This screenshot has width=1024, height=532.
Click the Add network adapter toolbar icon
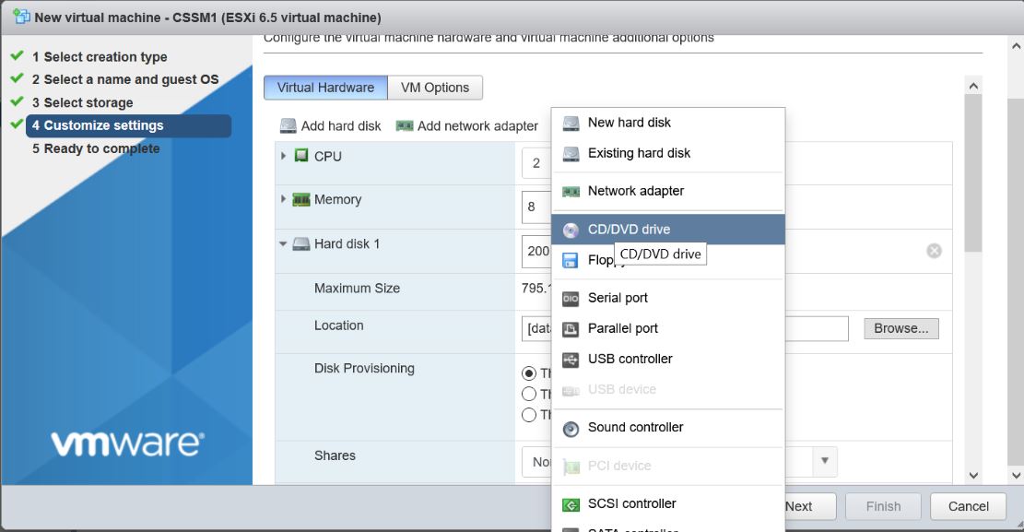pyautogui.click(x=405, y=125)
